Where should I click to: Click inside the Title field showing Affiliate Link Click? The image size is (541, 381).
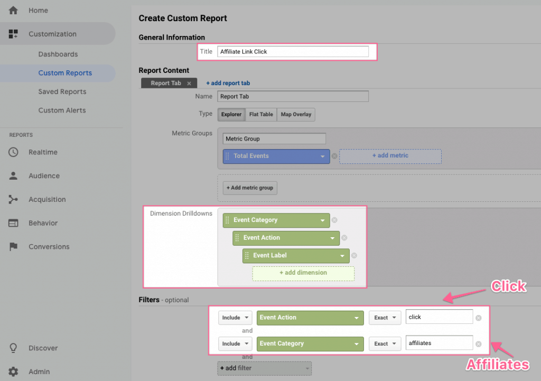tap(293, 51)
